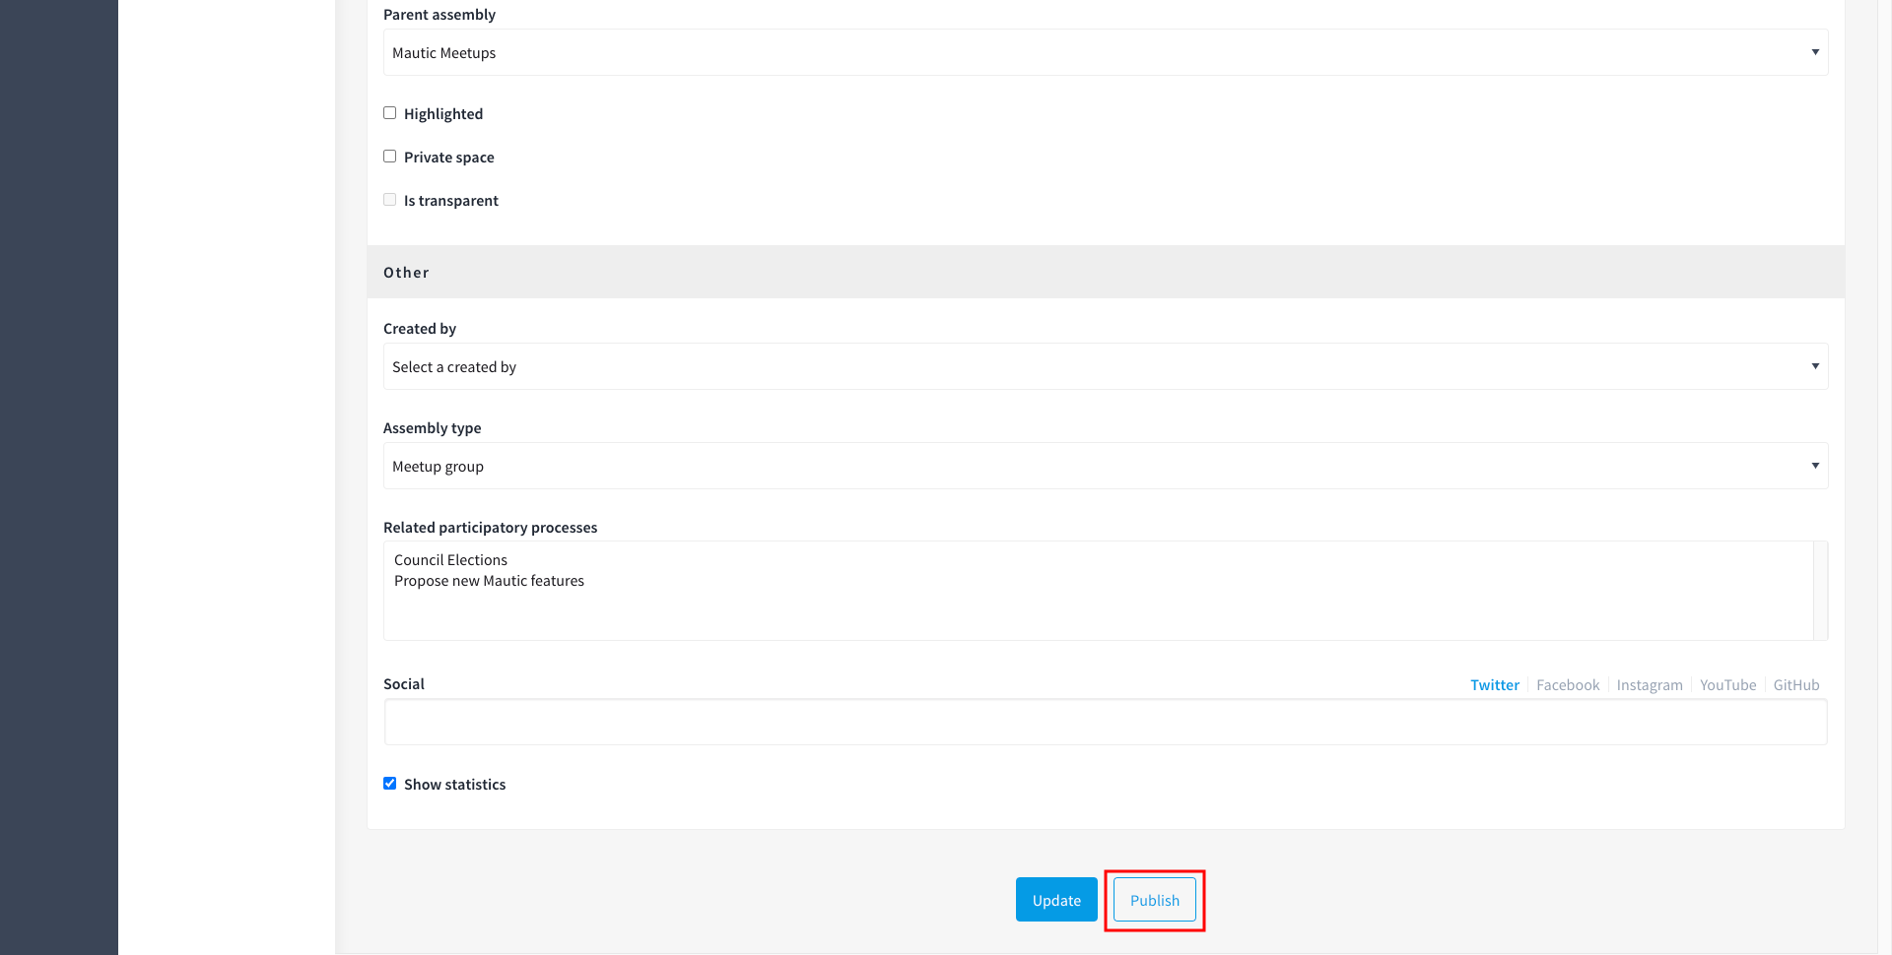Focus the Social handle input field

point(1104,723)
